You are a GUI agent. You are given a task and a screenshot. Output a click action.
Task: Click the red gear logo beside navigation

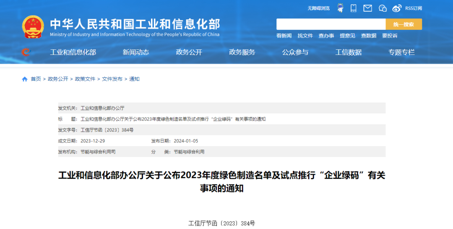pyautogui.click(x=26, y=52)
